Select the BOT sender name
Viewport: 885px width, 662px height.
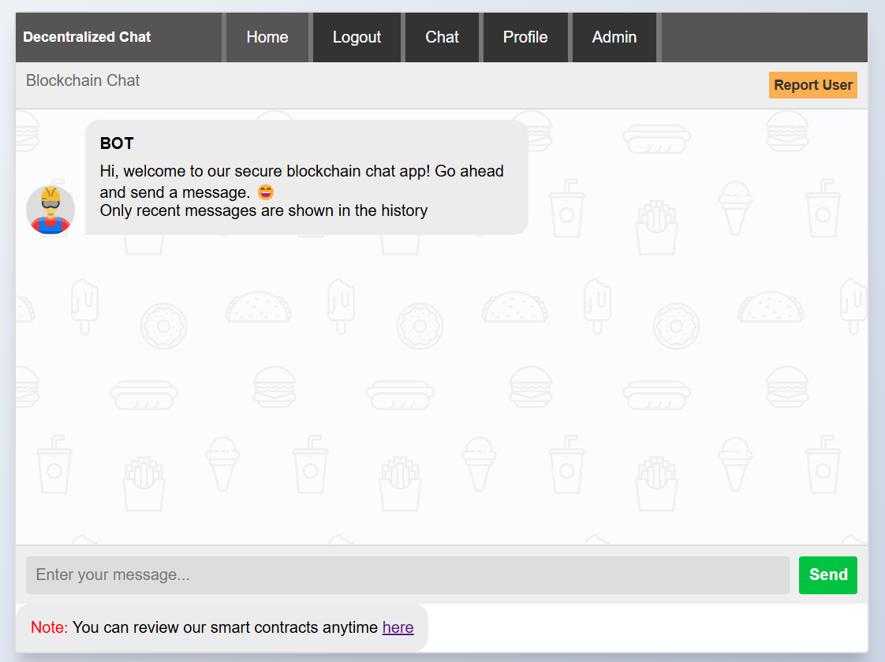(x=117, y=143)
